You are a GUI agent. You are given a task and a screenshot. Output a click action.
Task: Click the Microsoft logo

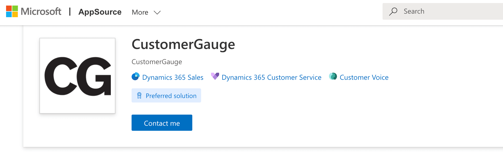tap(34, 12)
